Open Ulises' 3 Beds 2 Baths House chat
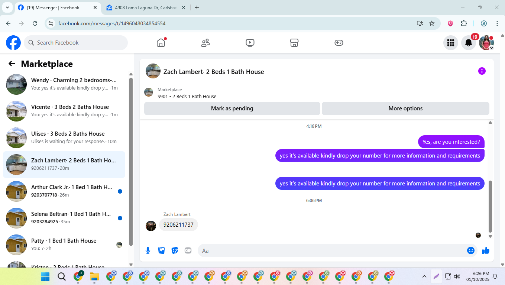Screen dimensions: 505x285 point(64,138)
